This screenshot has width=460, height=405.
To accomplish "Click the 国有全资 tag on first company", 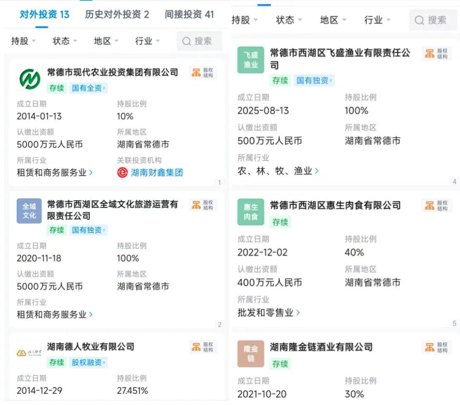I will pos(88,88).
